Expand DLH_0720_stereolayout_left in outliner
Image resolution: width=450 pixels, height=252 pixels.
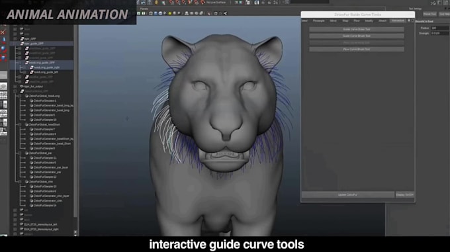[x=15, y=224]
